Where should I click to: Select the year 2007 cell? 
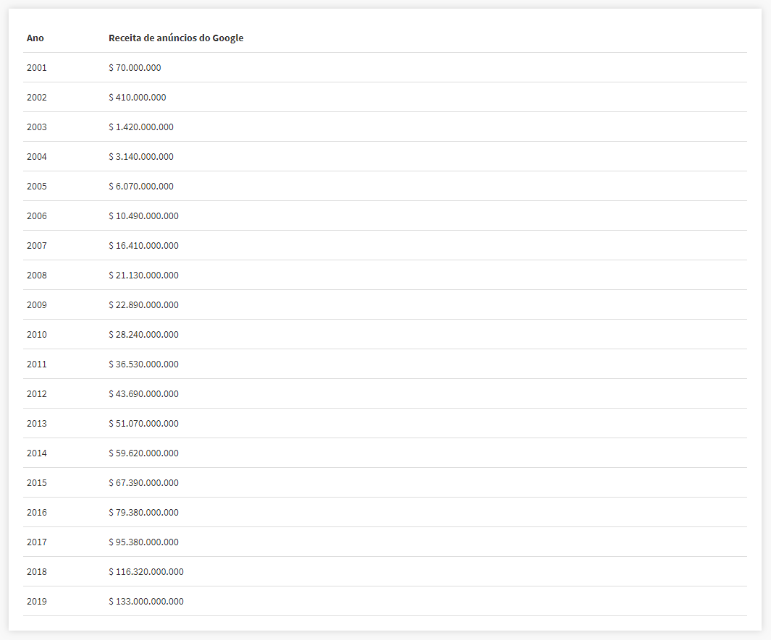coord(37,246)
